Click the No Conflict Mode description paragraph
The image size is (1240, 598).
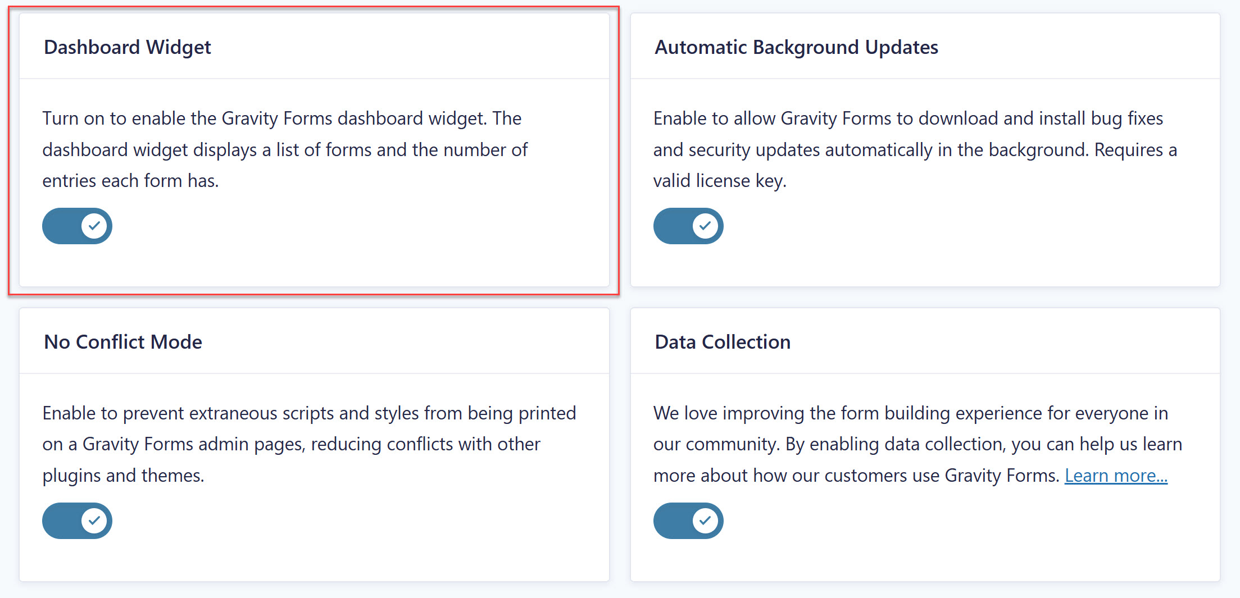pos(309,444)
